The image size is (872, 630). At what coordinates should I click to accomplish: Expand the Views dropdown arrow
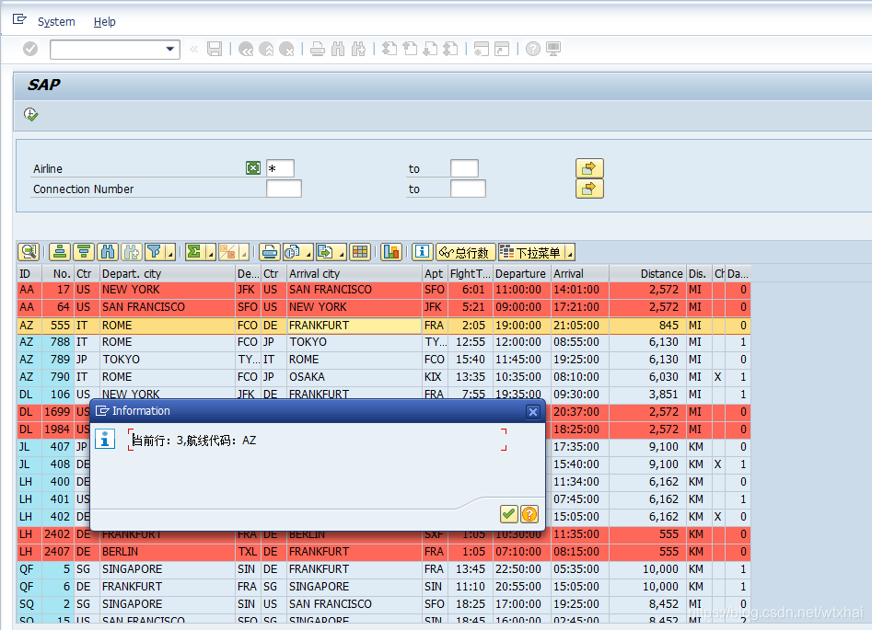(x=308, y=253)
